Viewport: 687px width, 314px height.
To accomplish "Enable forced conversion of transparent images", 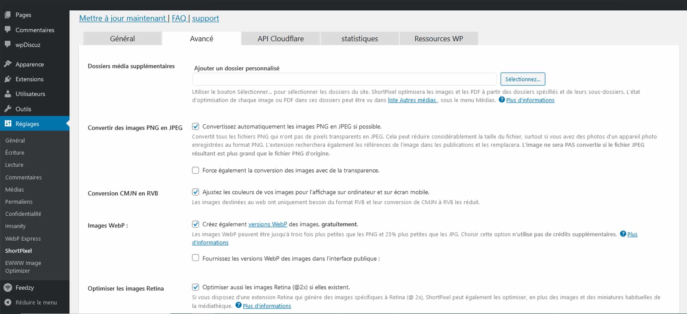I will click(196, 170).
